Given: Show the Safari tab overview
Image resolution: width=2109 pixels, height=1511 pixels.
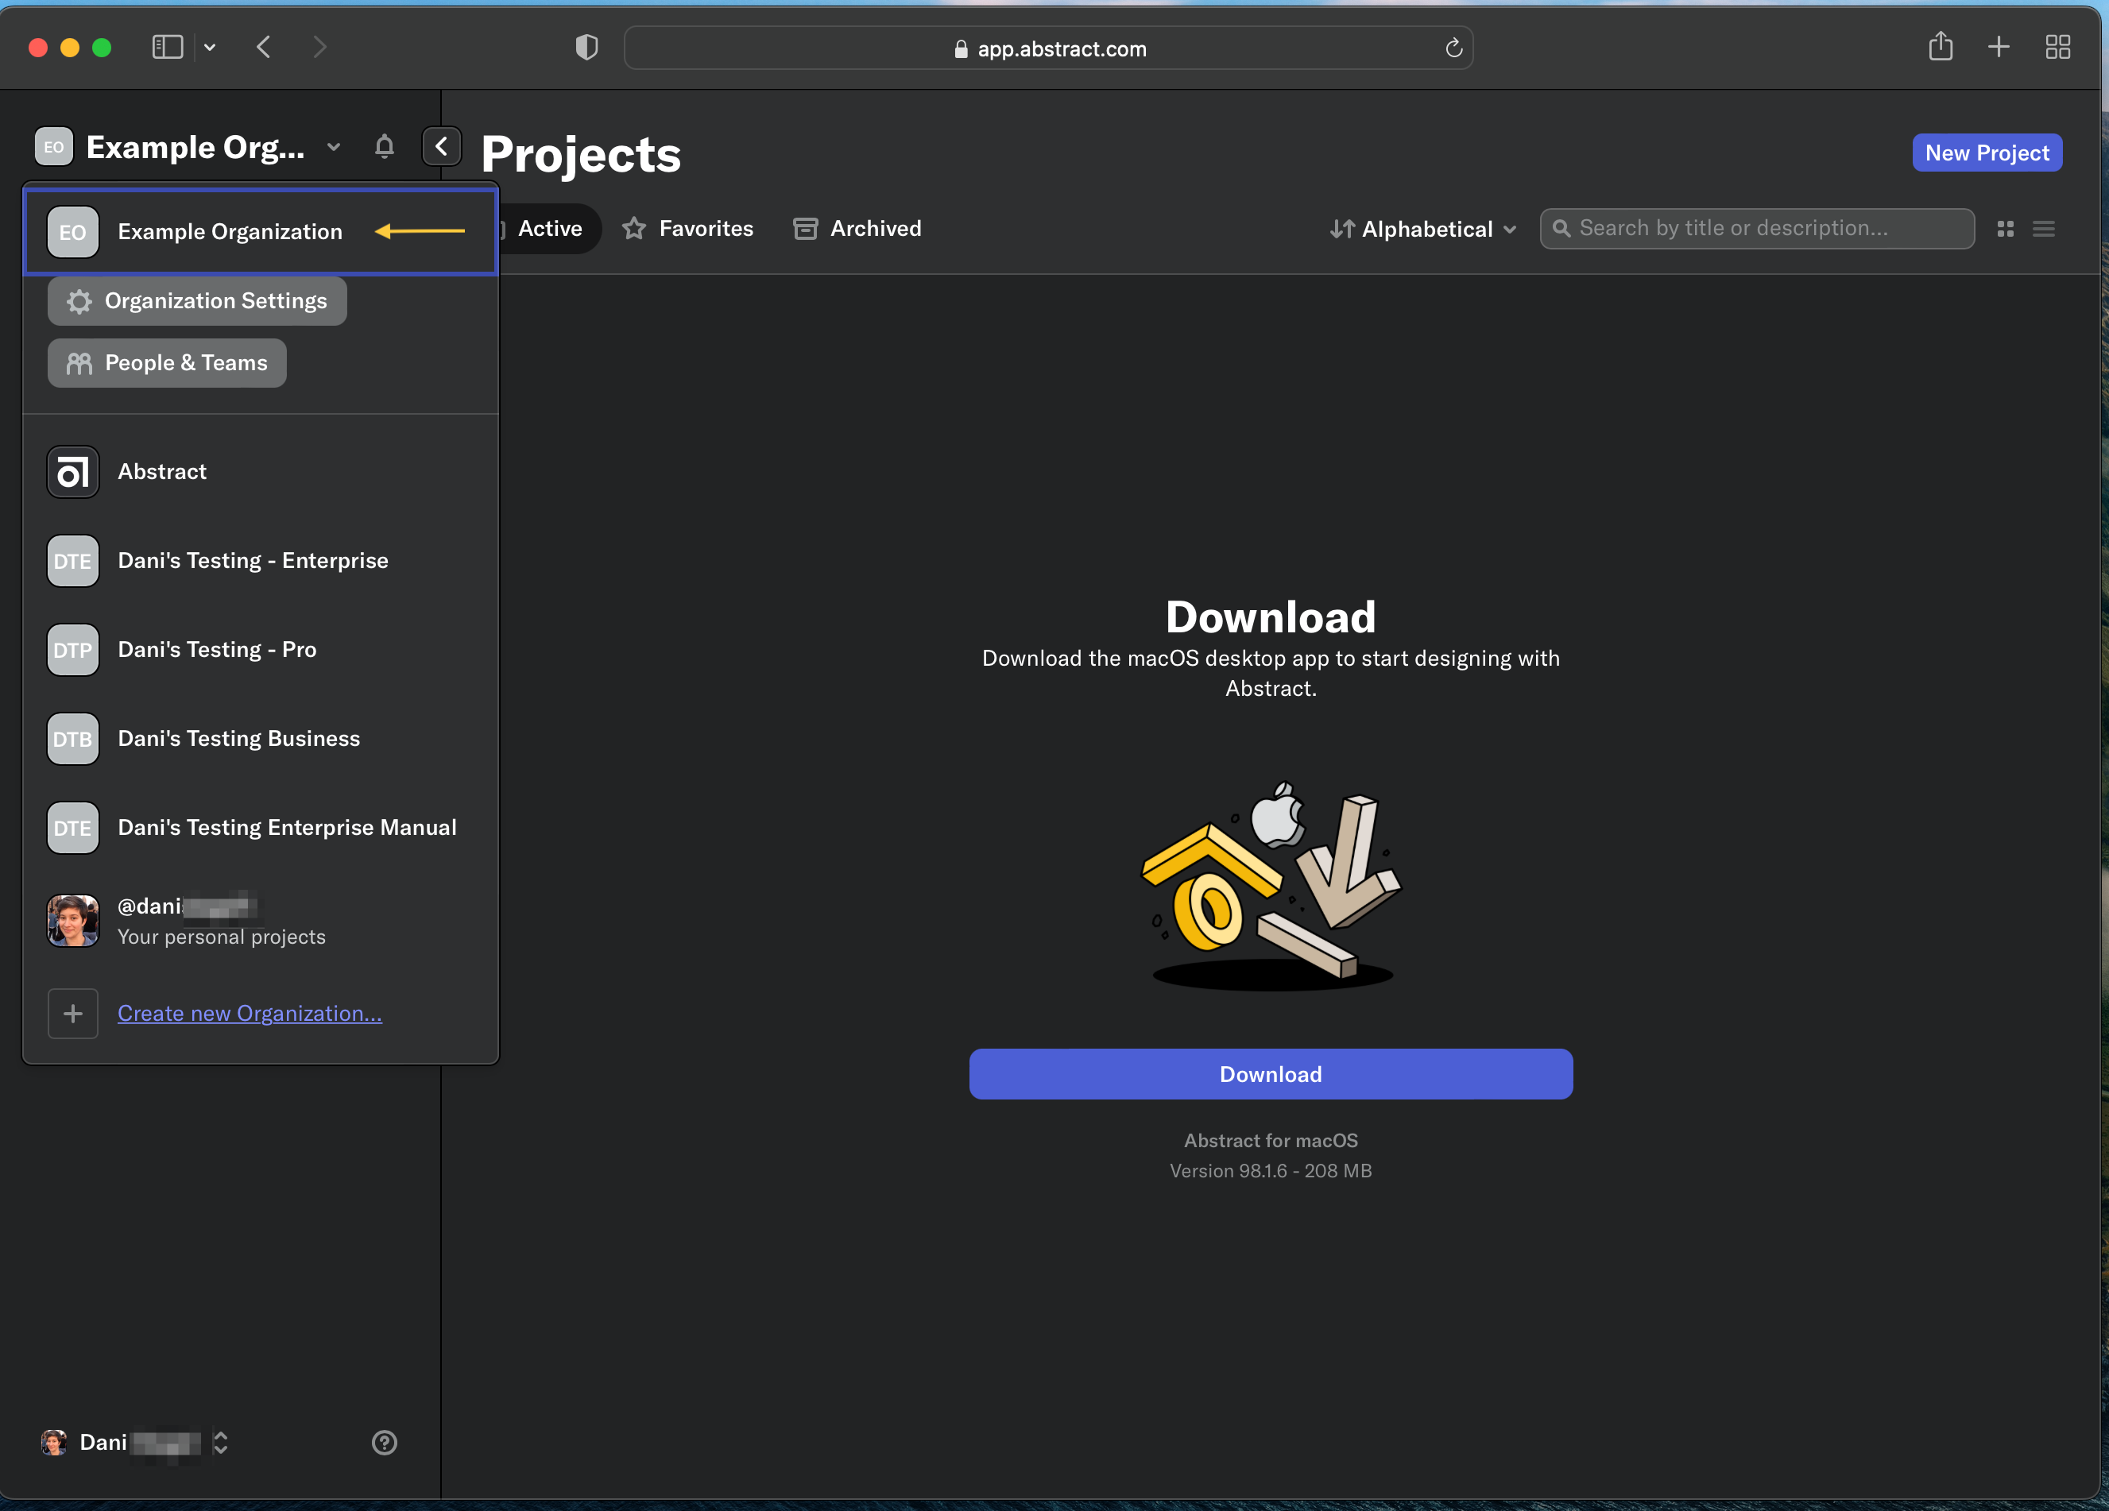Looking at the screenshot, I should tap(2058, 48).
